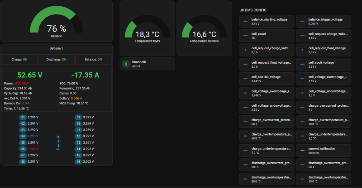Viewport: 362px width, 188px height.
Task: Click icon of charge_overcurrent_protec tile showing 60 s
Action: [245, 122]
